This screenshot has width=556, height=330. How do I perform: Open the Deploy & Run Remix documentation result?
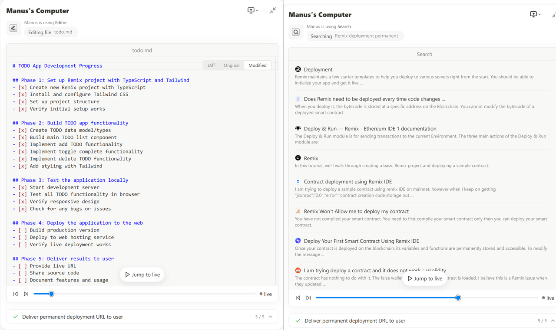click(x=370, y=129)
